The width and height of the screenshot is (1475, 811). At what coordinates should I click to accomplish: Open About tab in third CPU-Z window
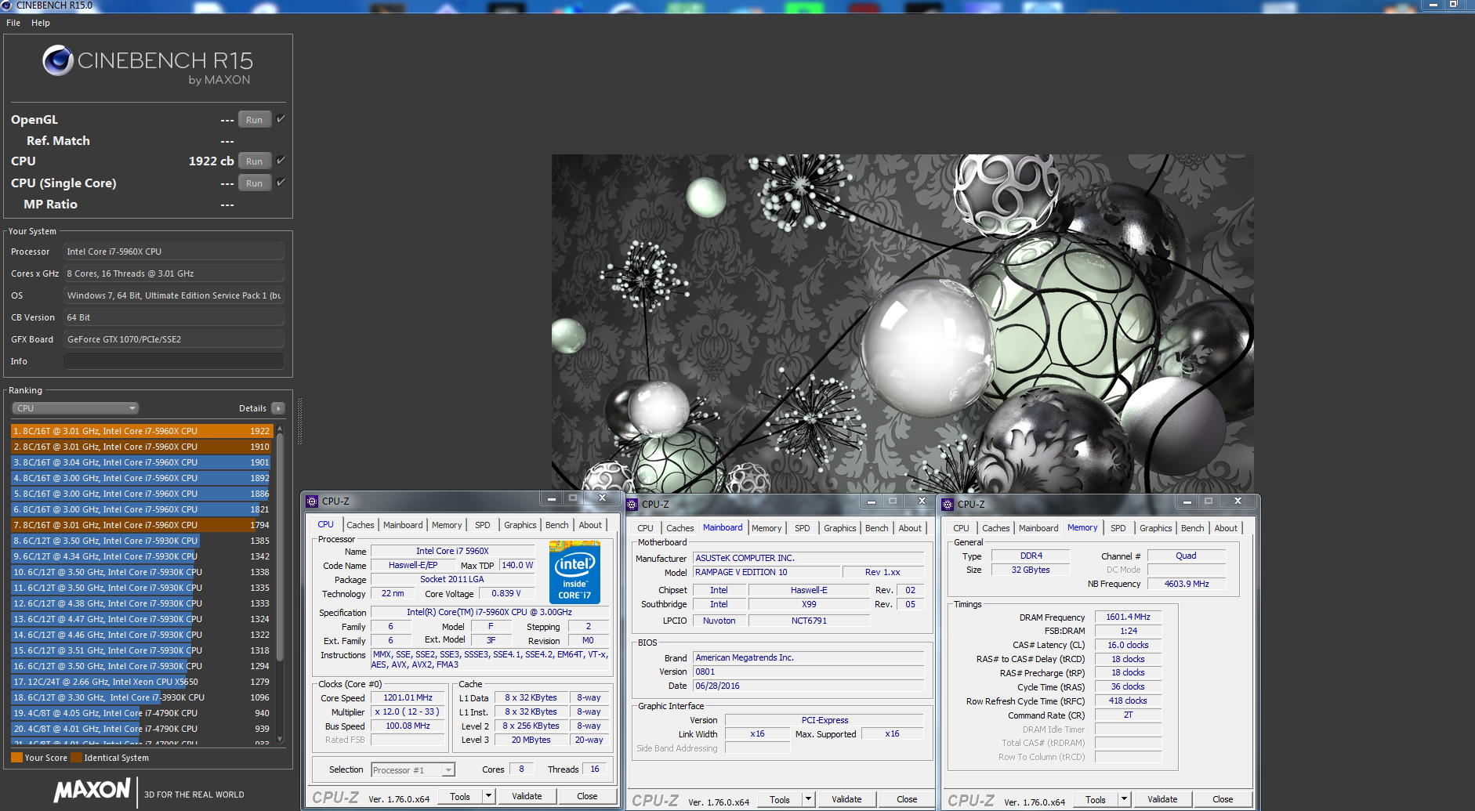(x=1226, y=528)
